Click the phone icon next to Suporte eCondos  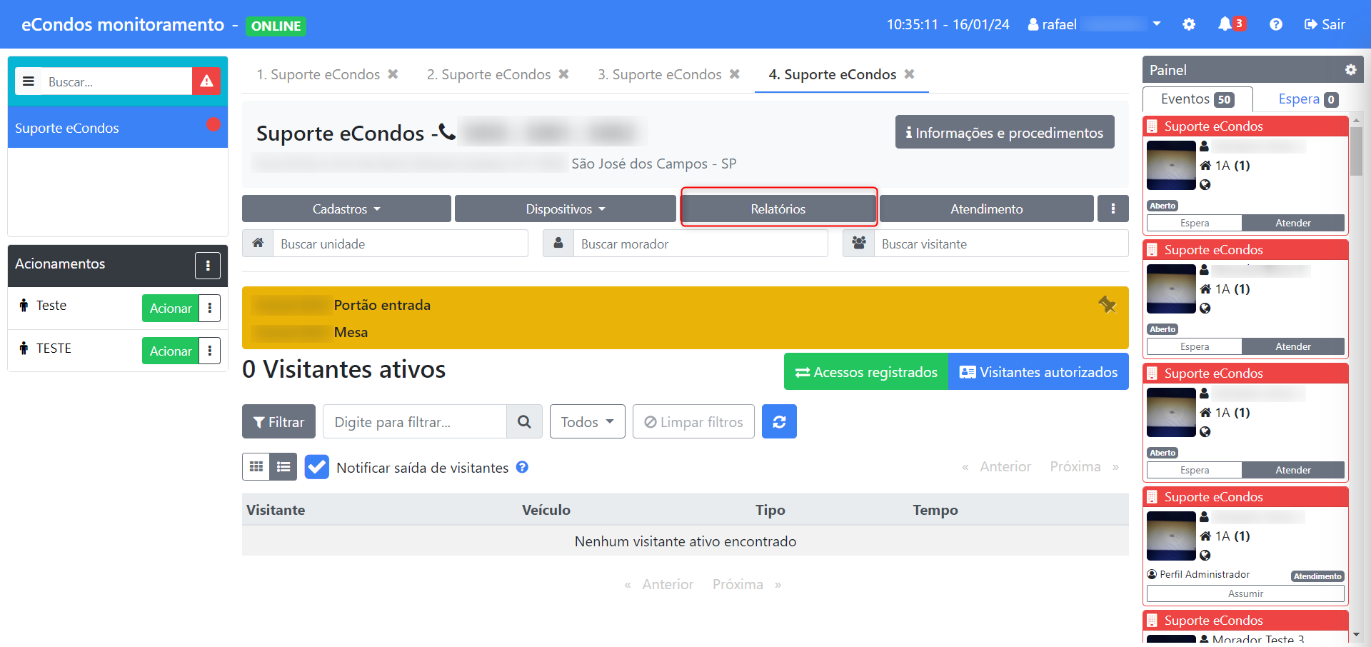pyautogui.click(x=447, y=132)
